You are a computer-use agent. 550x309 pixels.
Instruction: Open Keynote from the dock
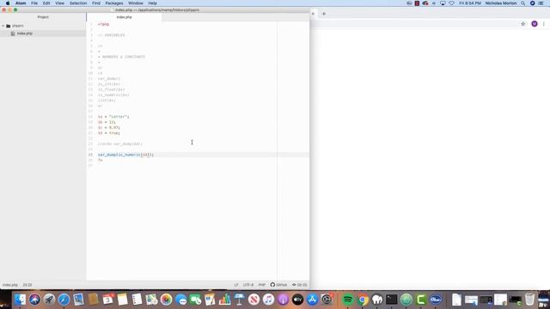click(239, 300)
